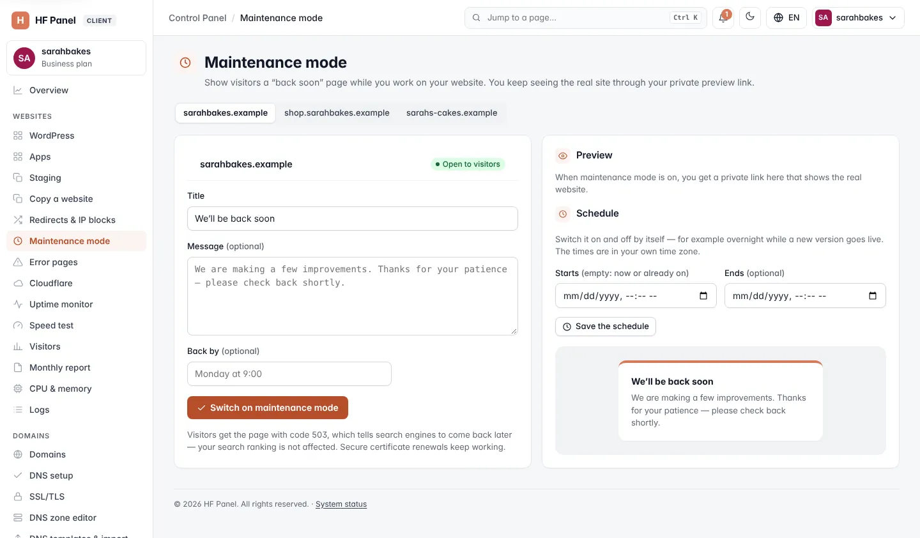Click the Error pages warning icon
920x538 pixels.
18,262
